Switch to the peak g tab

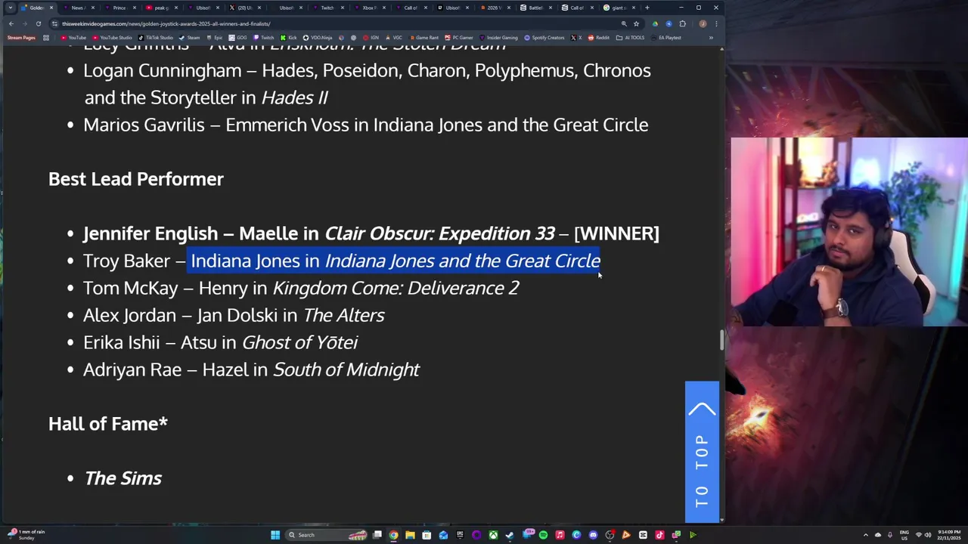[x=162, y=8]
